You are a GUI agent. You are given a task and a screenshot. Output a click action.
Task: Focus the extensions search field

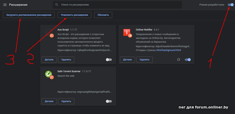pyautogui.click(x=117, y=5)
